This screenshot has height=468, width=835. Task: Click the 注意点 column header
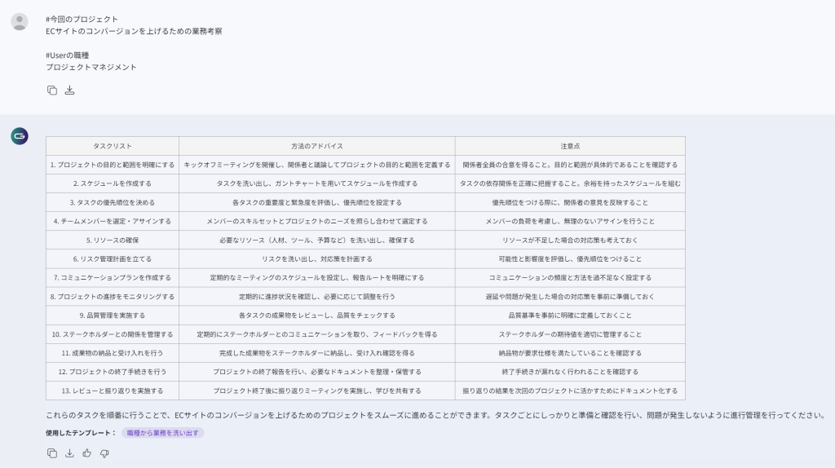pos(570,146)
